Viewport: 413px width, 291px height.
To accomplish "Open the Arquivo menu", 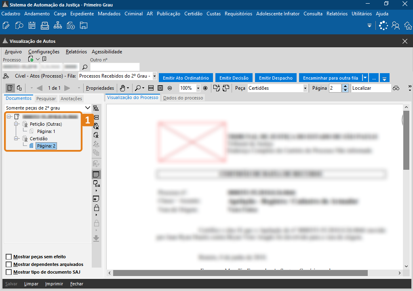I will [x=13, y=52].
